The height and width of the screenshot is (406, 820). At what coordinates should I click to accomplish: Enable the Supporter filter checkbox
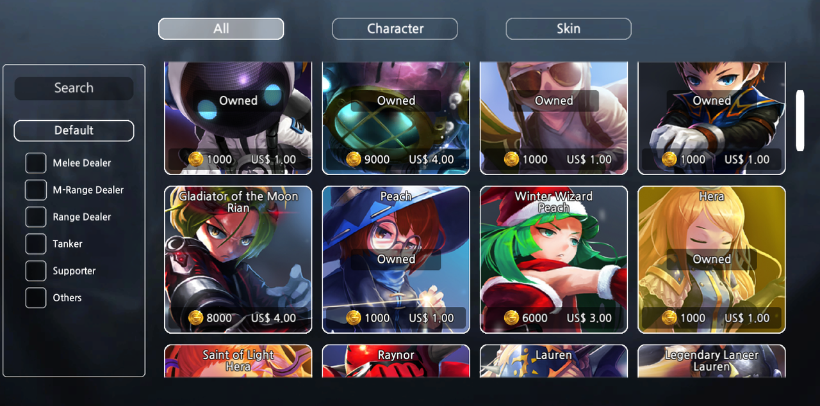tap(36, 271)
